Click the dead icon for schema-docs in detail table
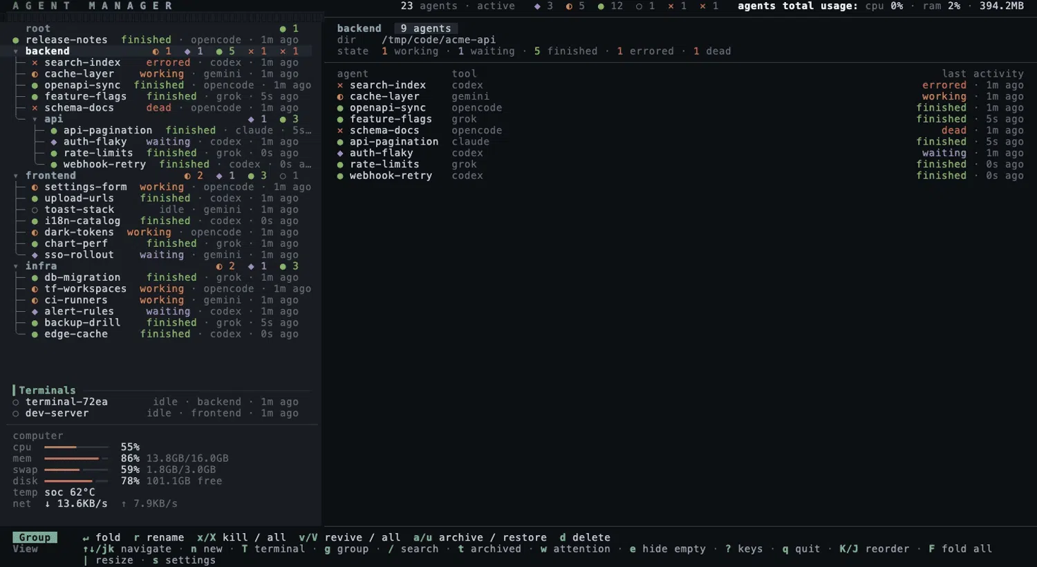Viewport: 1037px width, 567px height. pyautogui.click(x=340, y=131)
